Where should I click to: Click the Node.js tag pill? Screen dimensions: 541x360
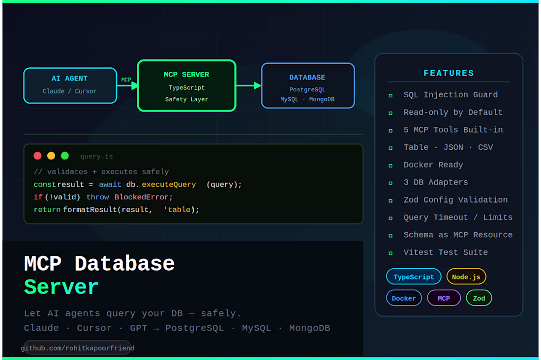[466, 277]
